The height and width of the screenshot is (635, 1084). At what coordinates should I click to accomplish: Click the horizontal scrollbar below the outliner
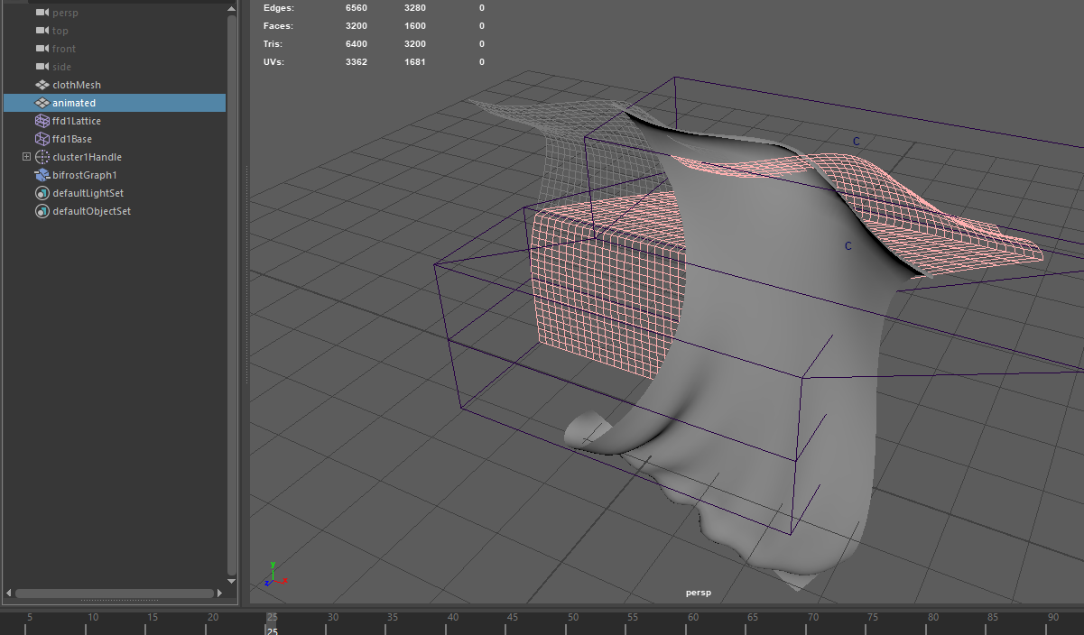[x=113, y=594]
